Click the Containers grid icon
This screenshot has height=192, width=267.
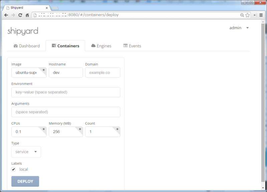(x=53, y=46)
